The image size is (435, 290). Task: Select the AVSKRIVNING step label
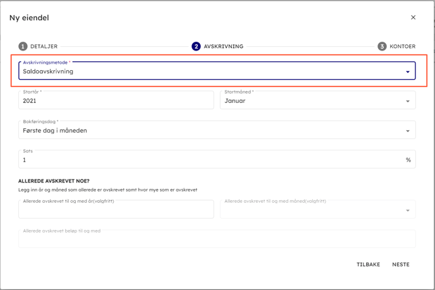point(223,46)
